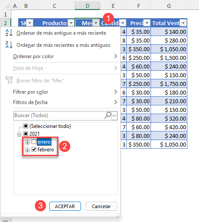The height and width of the screenshot is (222, 199).
Task: Click the Total Venta header cell
Action: click(x=169, y=23)
